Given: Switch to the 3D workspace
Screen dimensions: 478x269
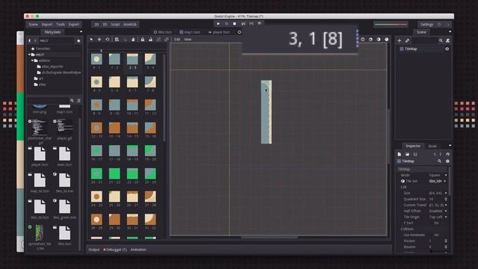Looking at the screenshot, I should point(105,25).
